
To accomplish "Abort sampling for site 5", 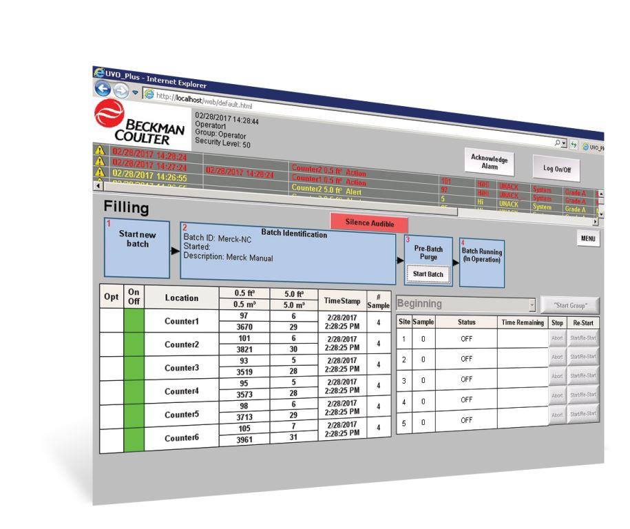I will tap(557, 415).
